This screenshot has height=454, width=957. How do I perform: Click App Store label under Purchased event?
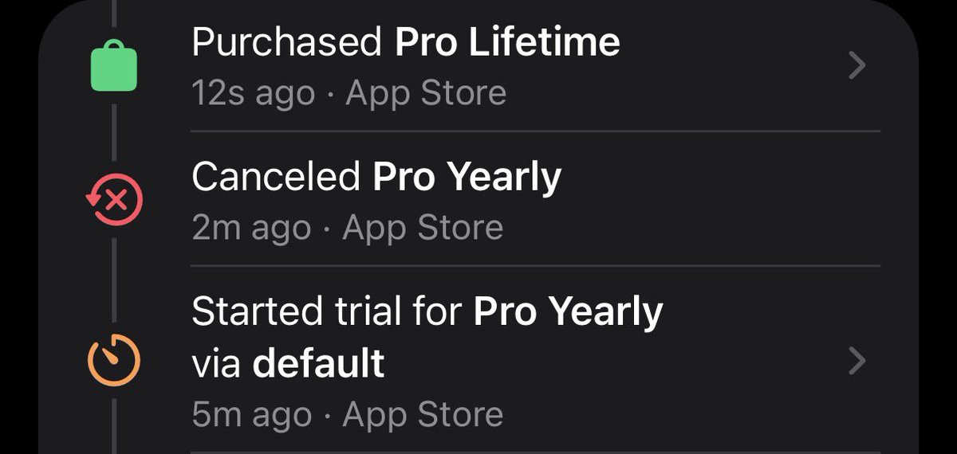coord(426,94)
